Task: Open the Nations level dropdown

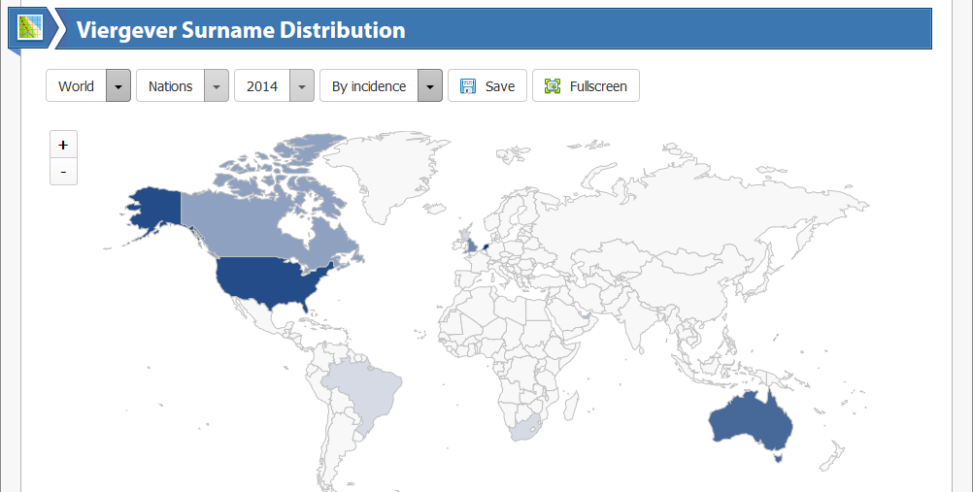Action: coord(183,85)
